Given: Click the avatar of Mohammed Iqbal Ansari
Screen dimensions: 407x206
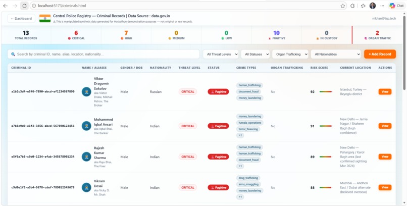Looking at the screenshot, I should pyautogui.click(x=86, y=126).
